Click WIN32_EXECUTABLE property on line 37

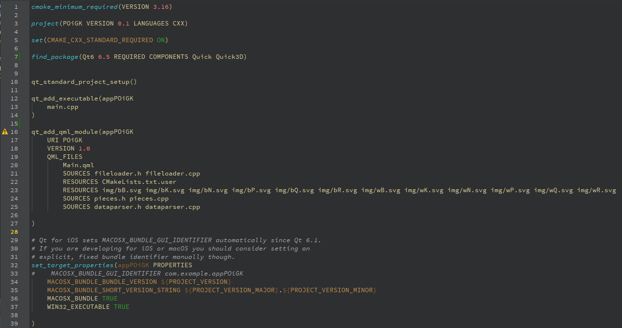coord(78,307)
